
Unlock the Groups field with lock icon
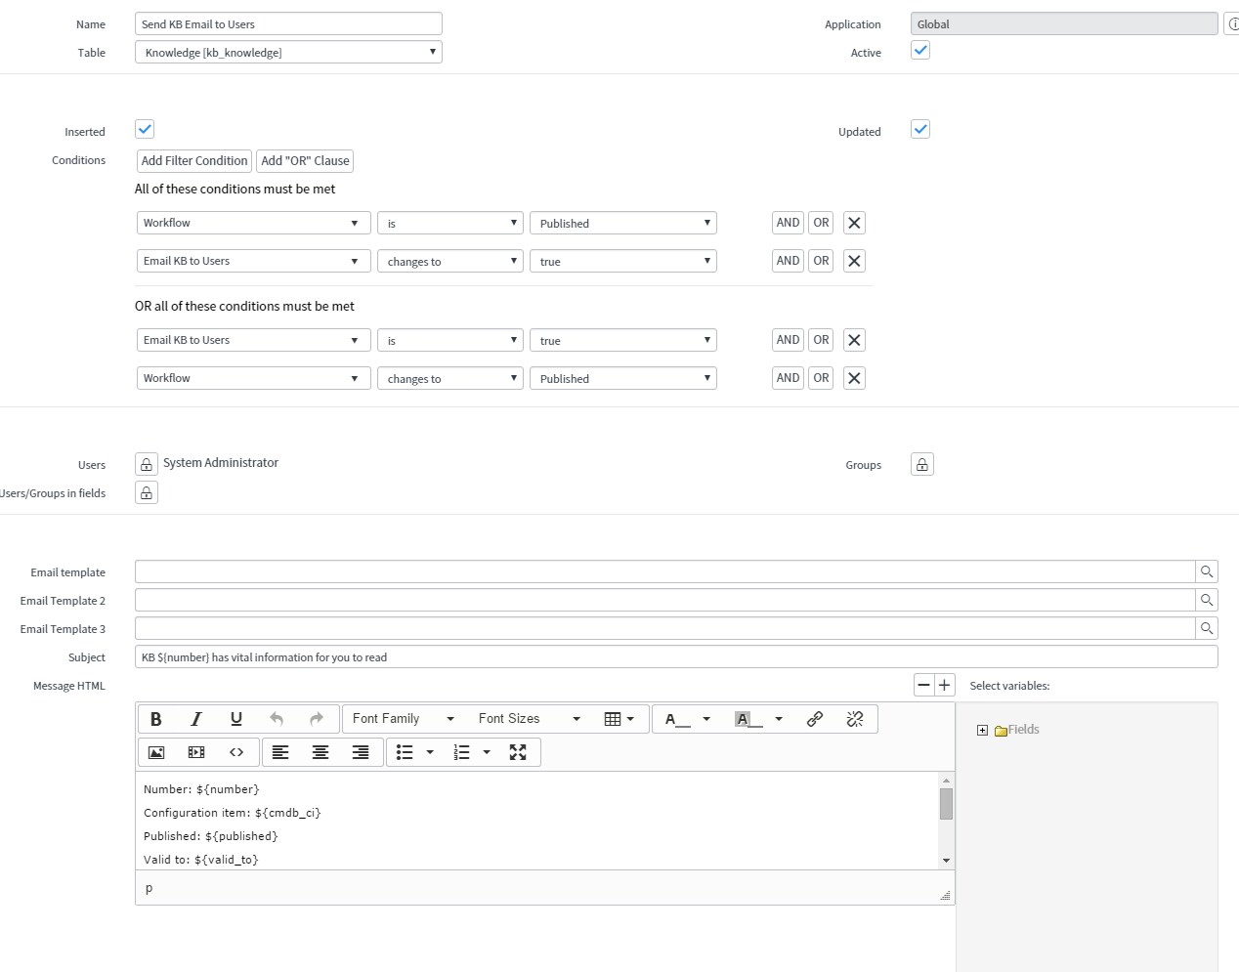pos(922,464)
